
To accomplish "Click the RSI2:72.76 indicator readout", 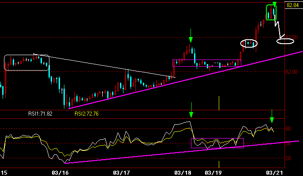I will tap(86, 114).
